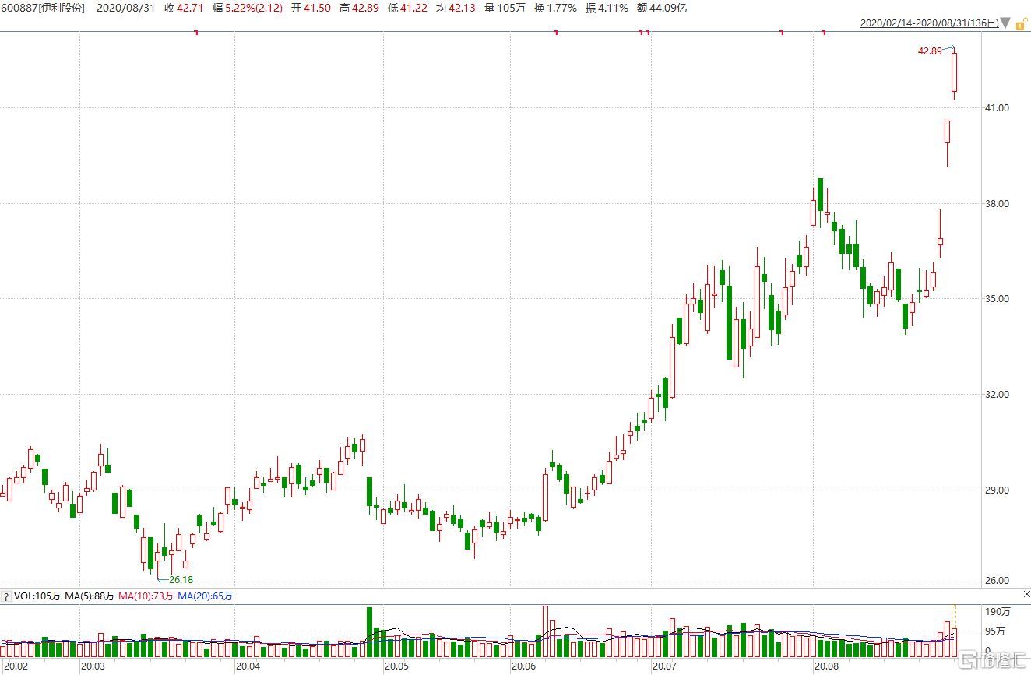
Task: Click the closing price 收 42.71
Action: tap(183, 8)
